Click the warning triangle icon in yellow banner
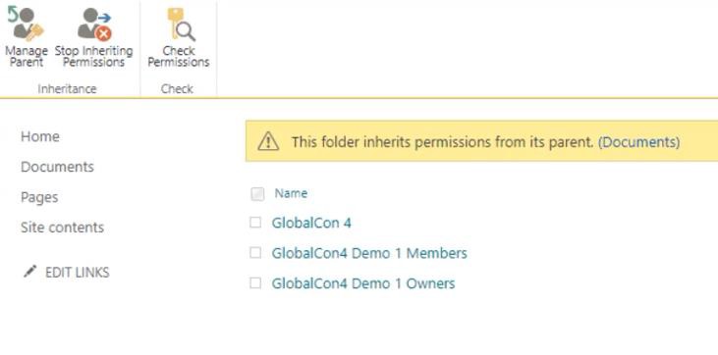Viewport: 718px width, 355px height. tap(268, 142)
